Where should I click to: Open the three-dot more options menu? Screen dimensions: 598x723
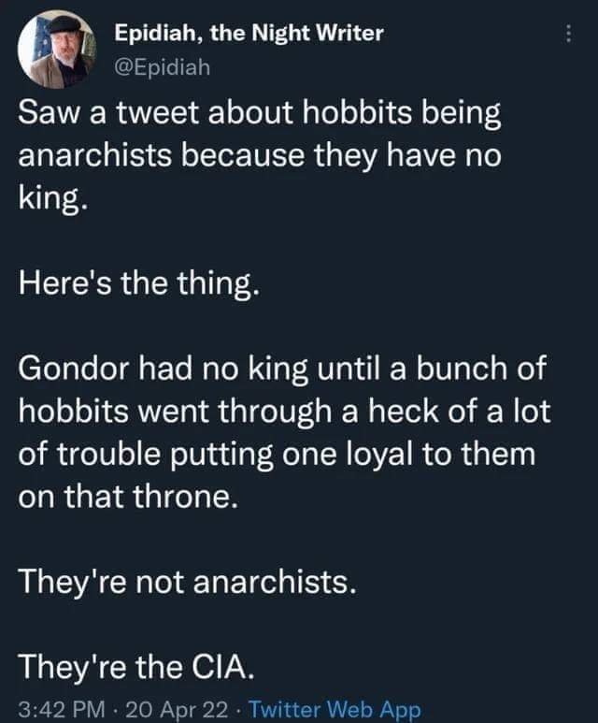point(569,34)
